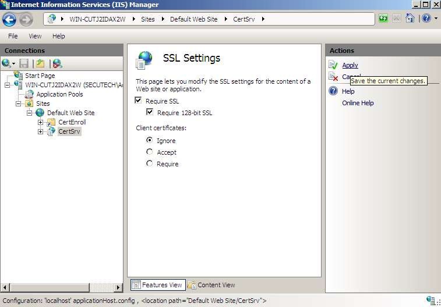Click WIN-CUTJ2IDAX2W in the address breadcrumb

click(97, 19)
